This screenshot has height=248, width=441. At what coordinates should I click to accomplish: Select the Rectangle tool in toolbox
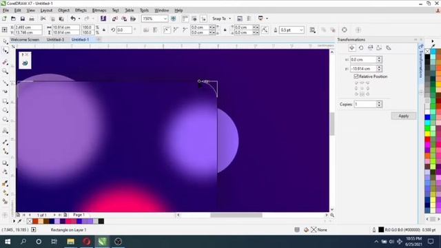click(5, 101)
